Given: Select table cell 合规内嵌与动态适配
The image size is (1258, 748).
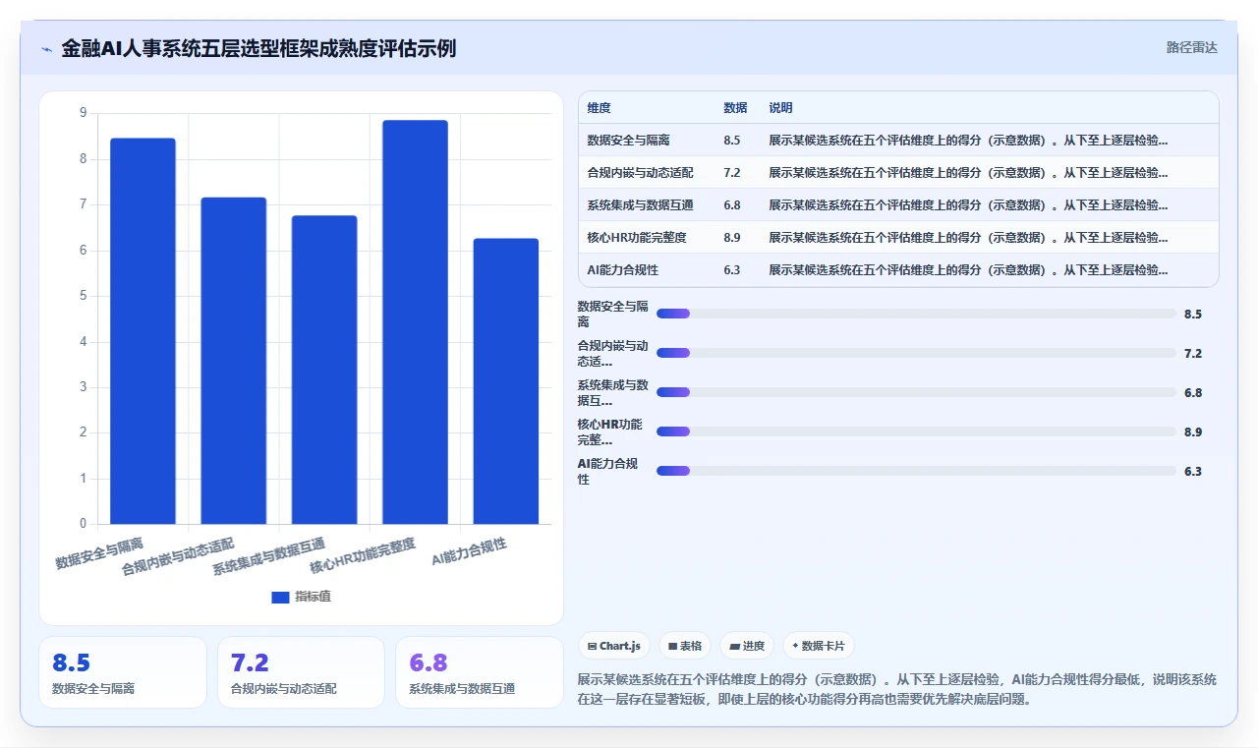Looking at the screenshot, I should point(640,173).
